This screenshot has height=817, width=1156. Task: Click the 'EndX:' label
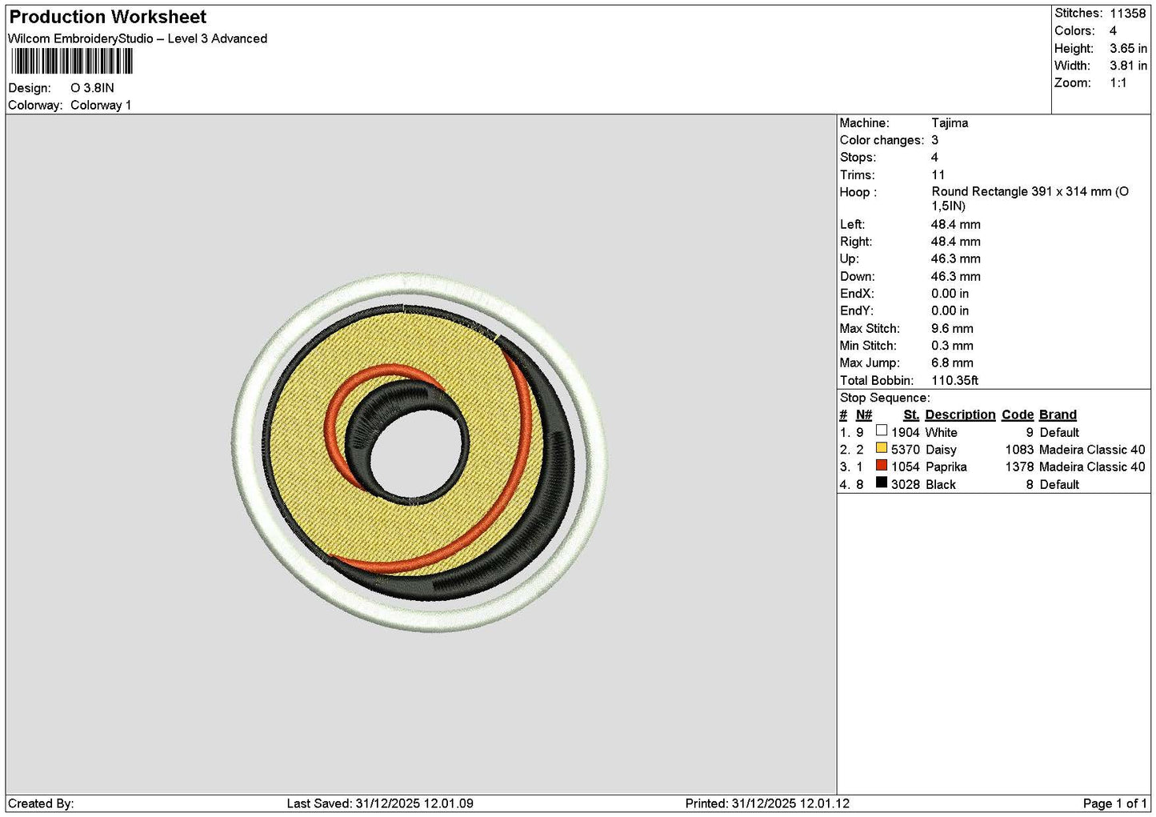pos(857,294)
